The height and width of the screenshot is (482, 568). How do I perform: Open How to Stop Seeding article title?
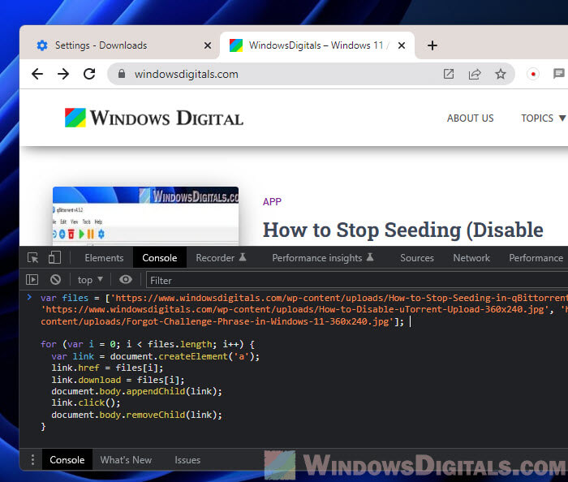click(402, 230)
